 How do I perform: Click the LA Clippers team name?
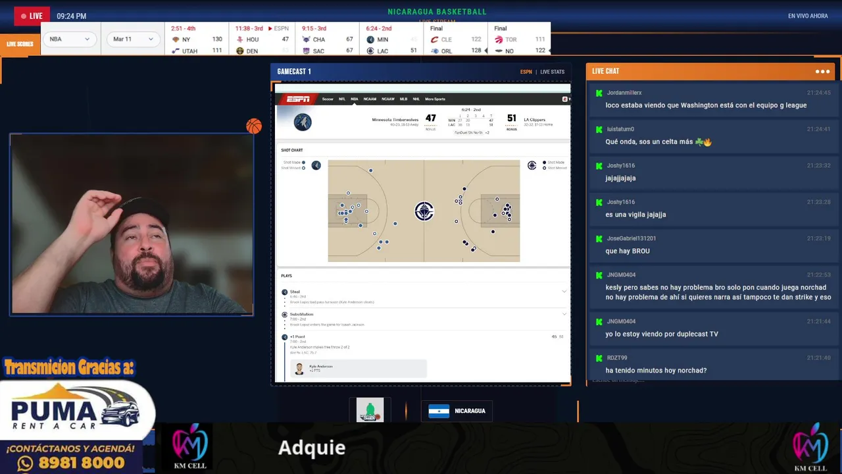534,120
